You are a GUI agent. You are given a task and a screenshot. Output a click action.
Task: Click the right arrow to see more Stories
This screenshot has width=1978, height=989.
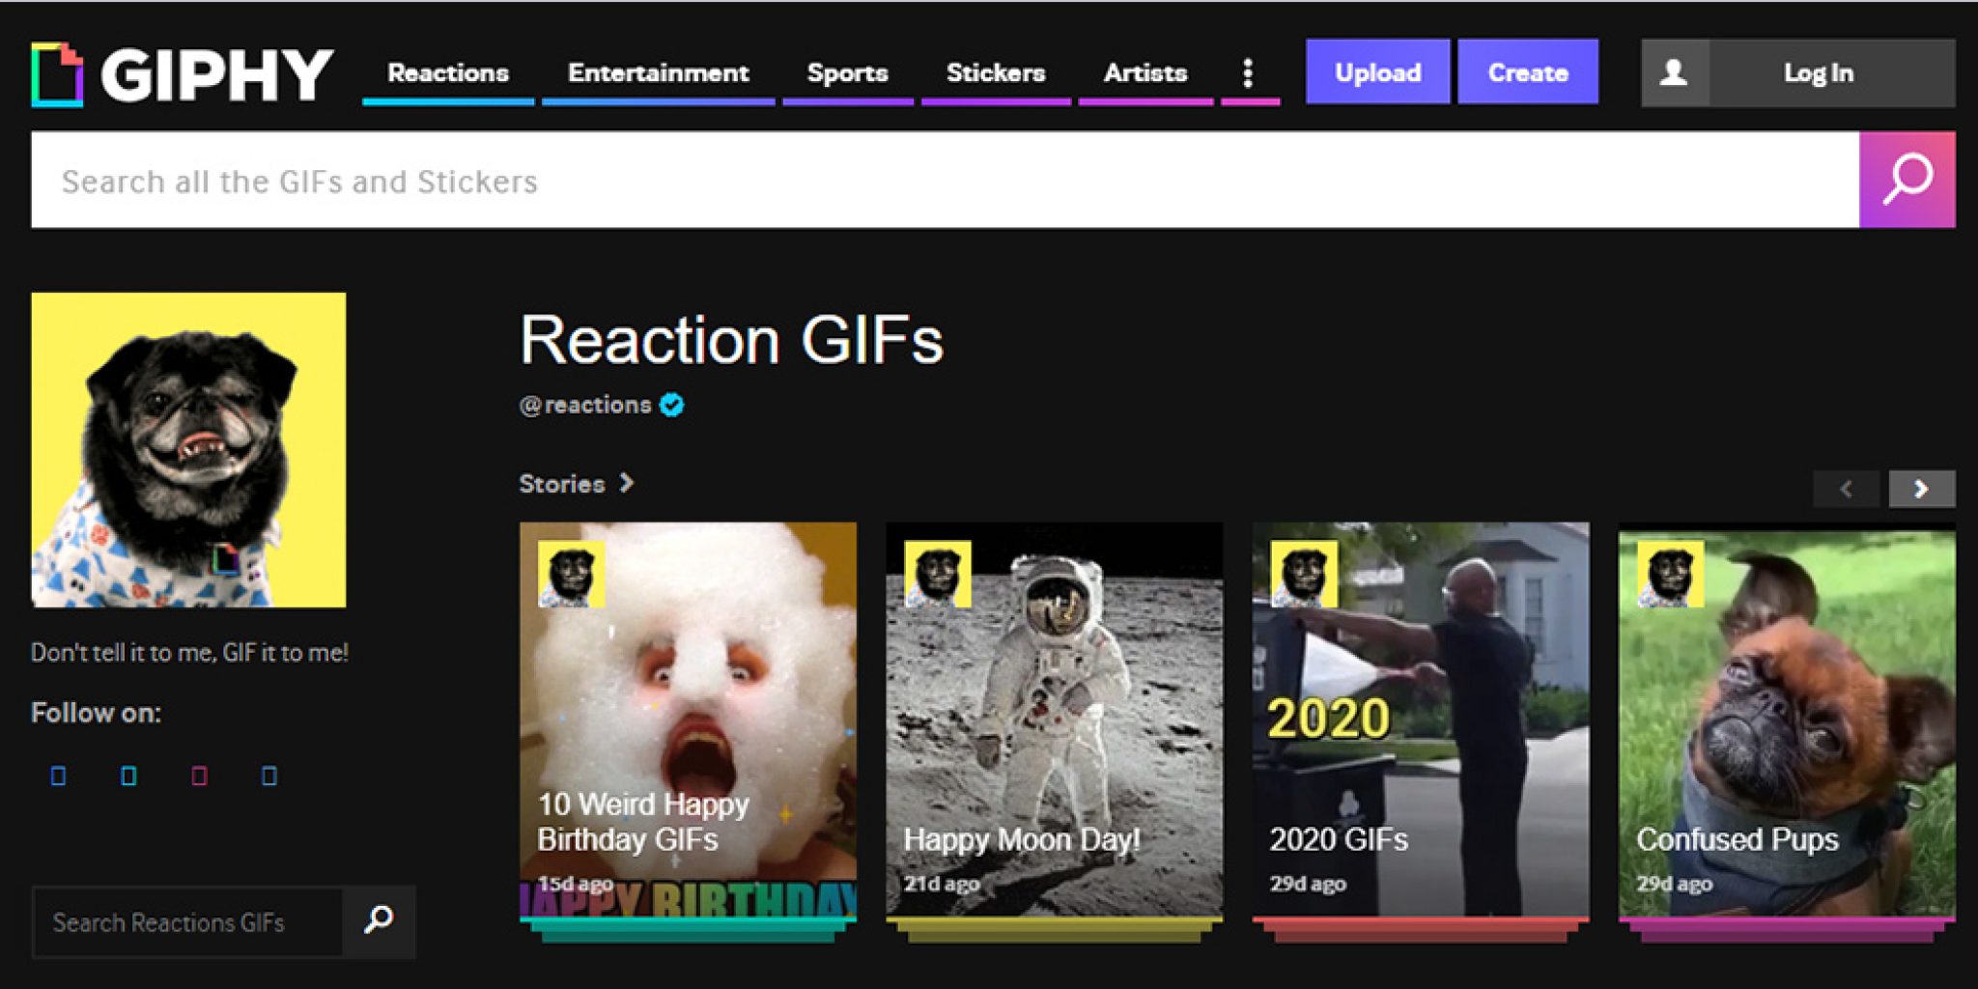coord(1921,489)
